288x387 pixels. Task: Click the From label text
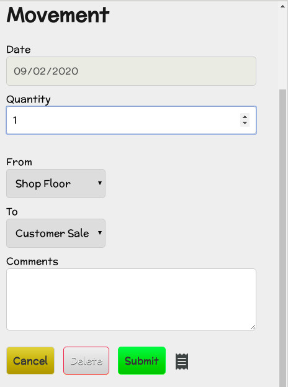[19, 162]
